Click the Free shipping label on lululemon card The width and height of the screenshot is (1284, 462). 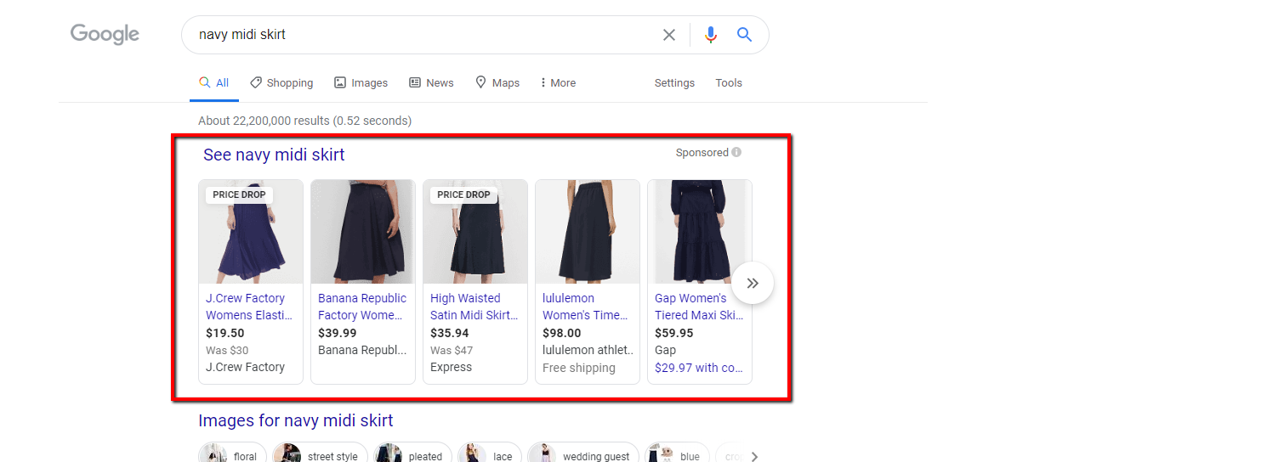pos(579,368)
